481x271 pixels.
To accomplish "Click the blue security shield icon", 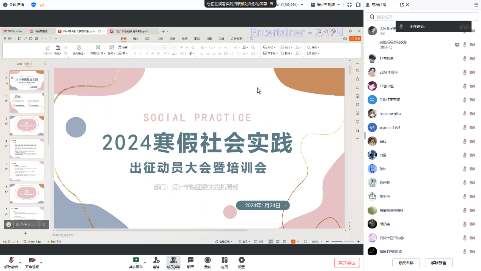I will click(x=33, y=5).
